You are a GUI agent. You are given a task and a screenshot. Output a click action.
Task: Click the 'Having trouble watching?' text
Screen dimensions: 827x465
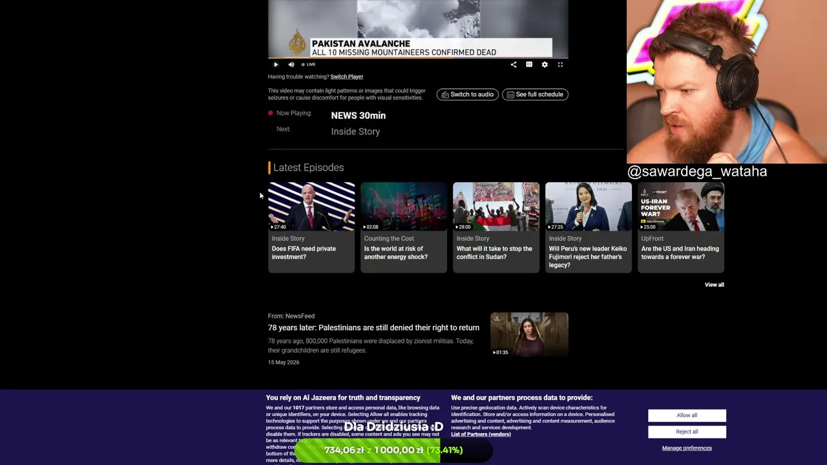[x=298, y=77]
